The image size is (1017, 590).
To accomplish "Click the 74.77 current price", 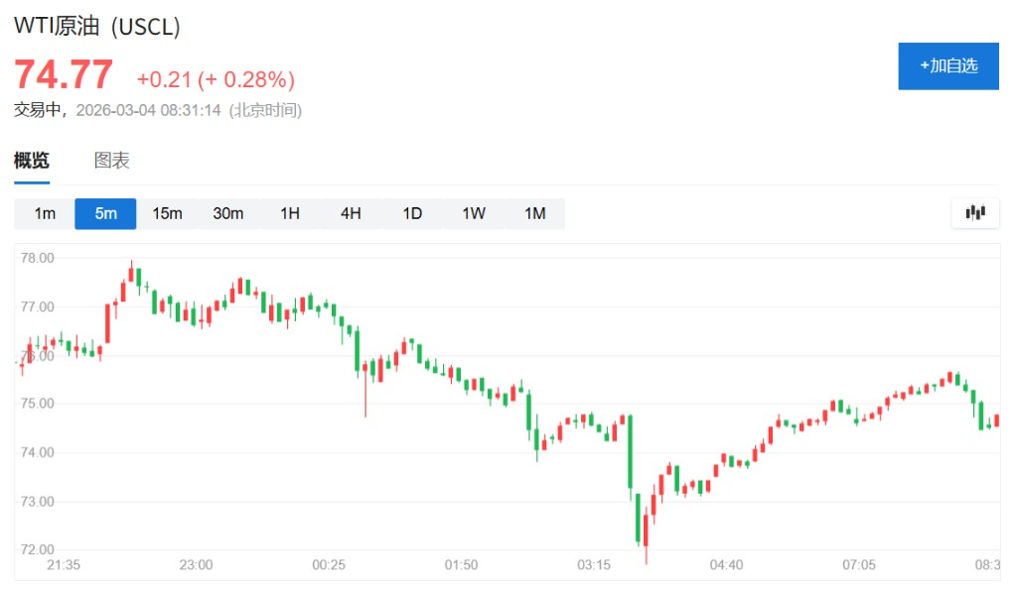I will point(63,75).
